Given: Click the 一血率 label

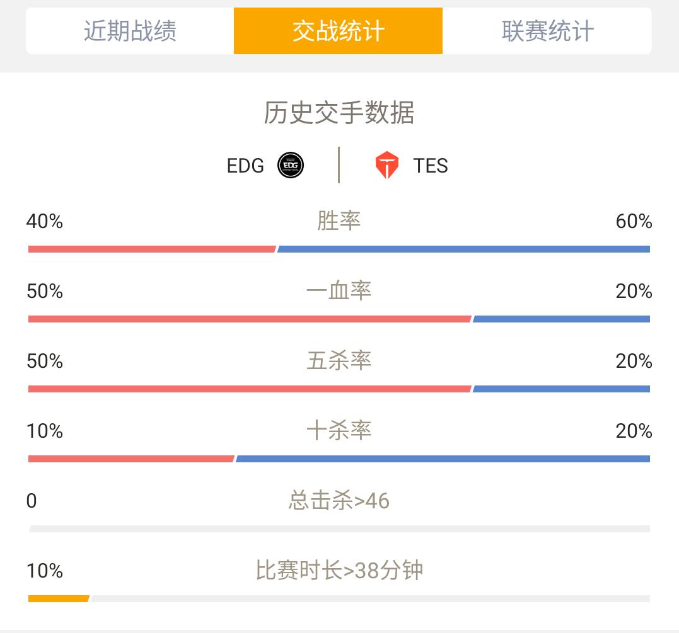Looking at the screenshot, I should pos(339,291).
